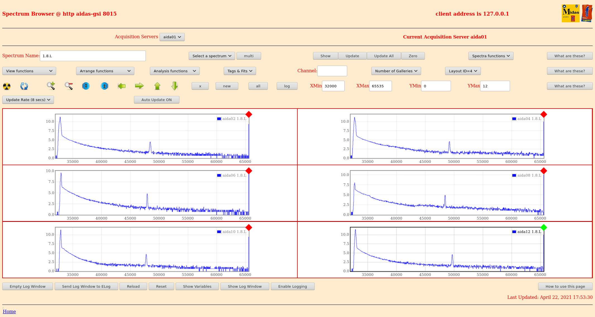The width and height of the screenshot is (595, 317).
Task: Click the Spectrum Name input field
Action: [x=93, y=56]
